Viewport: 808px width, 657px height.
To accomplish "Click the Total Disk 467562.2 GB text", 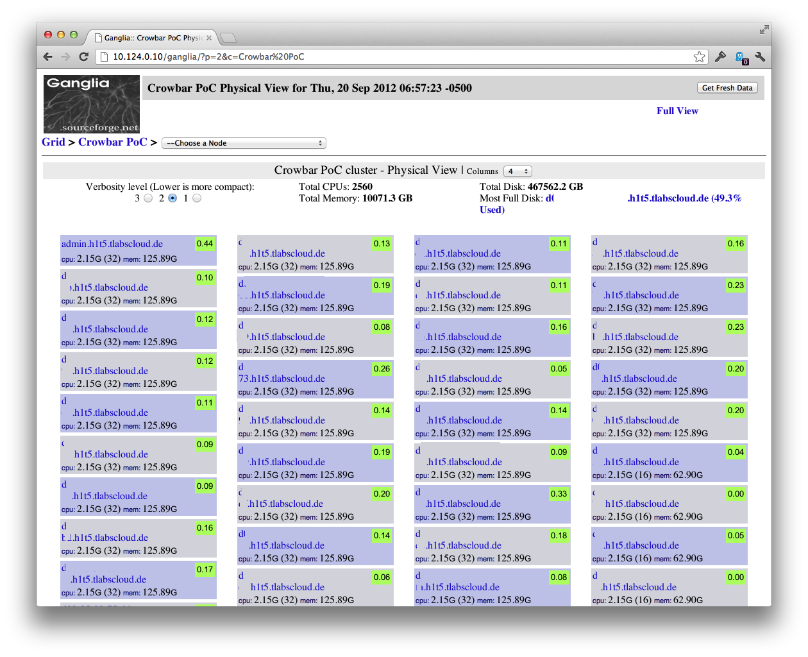I will coord(531,187).
